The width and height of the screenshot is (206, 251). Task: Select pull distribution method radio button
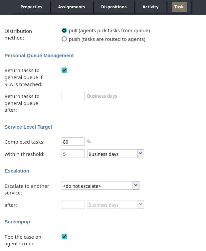click(64, 30)
